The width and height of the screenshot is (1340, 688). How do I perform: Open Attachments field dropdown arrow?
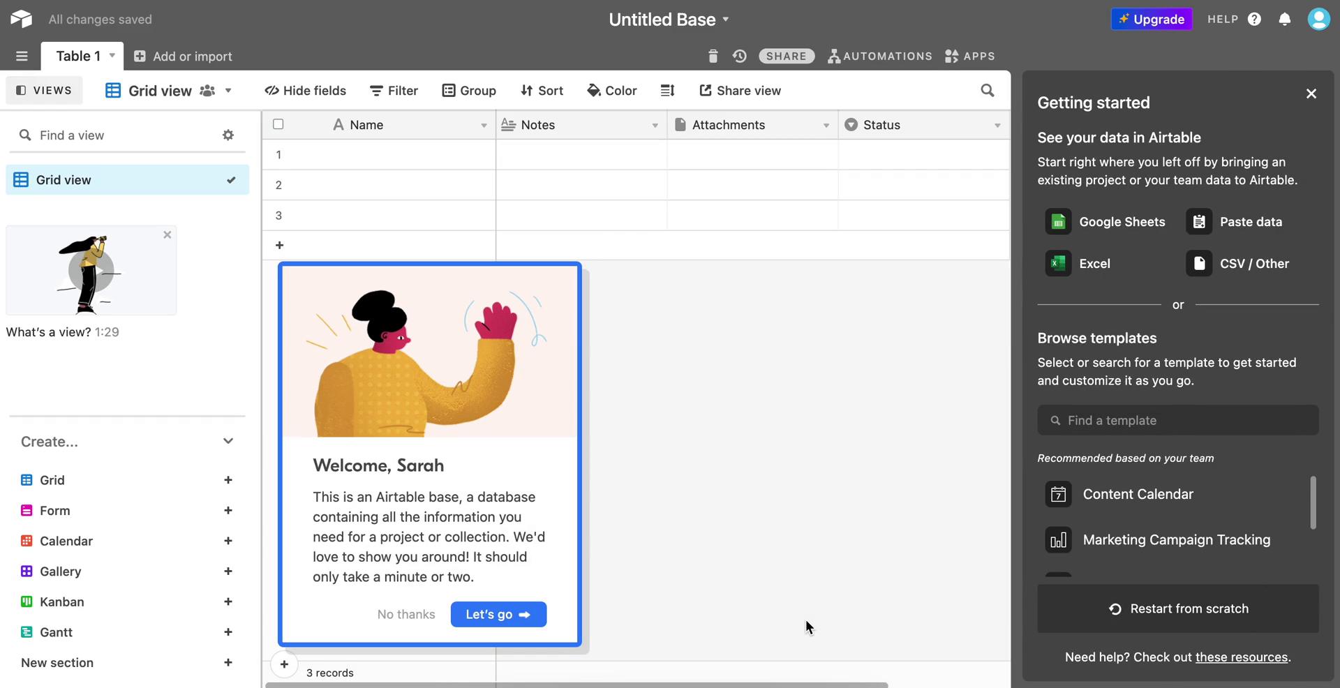coord(826,126)
